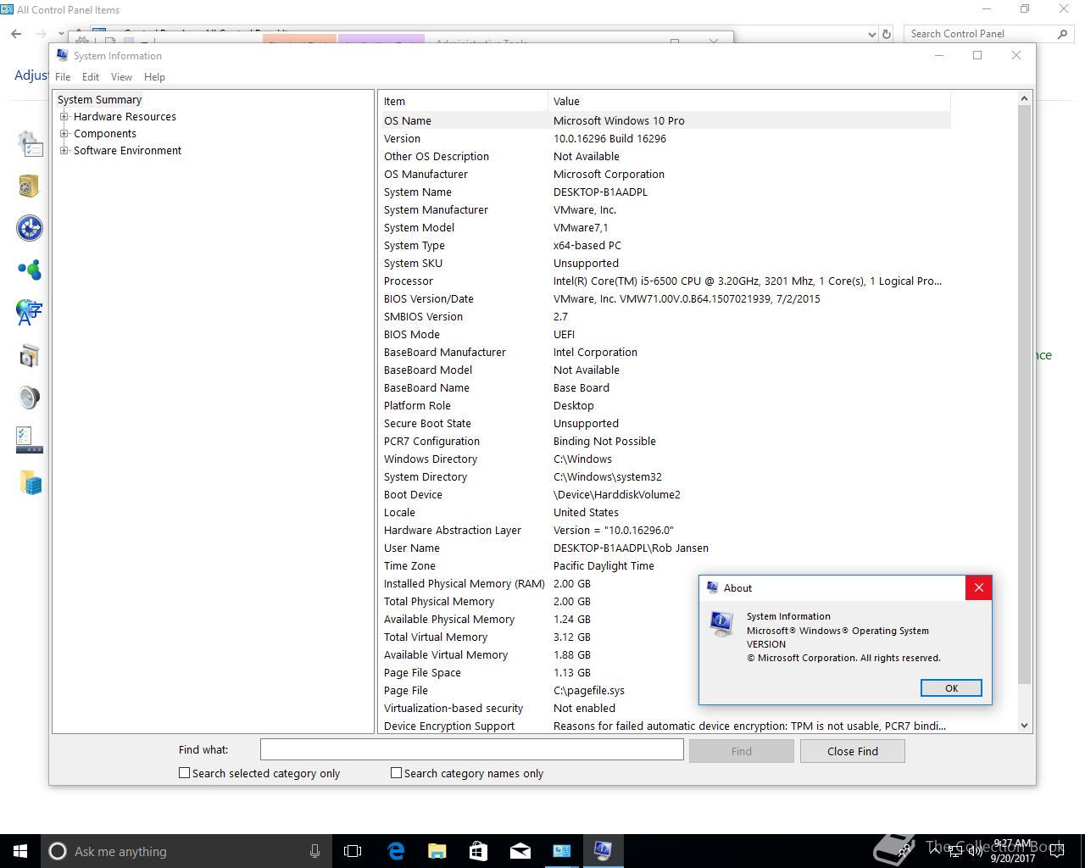Launch Microsoft Edge from the taskbar

(x=396, y=851)
